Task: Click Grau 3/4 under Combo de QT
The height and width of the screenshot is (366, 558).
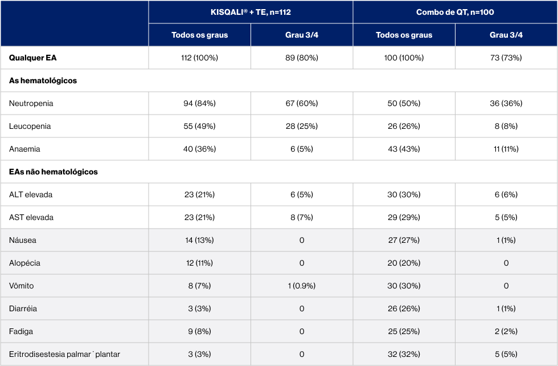Action: 506,35
